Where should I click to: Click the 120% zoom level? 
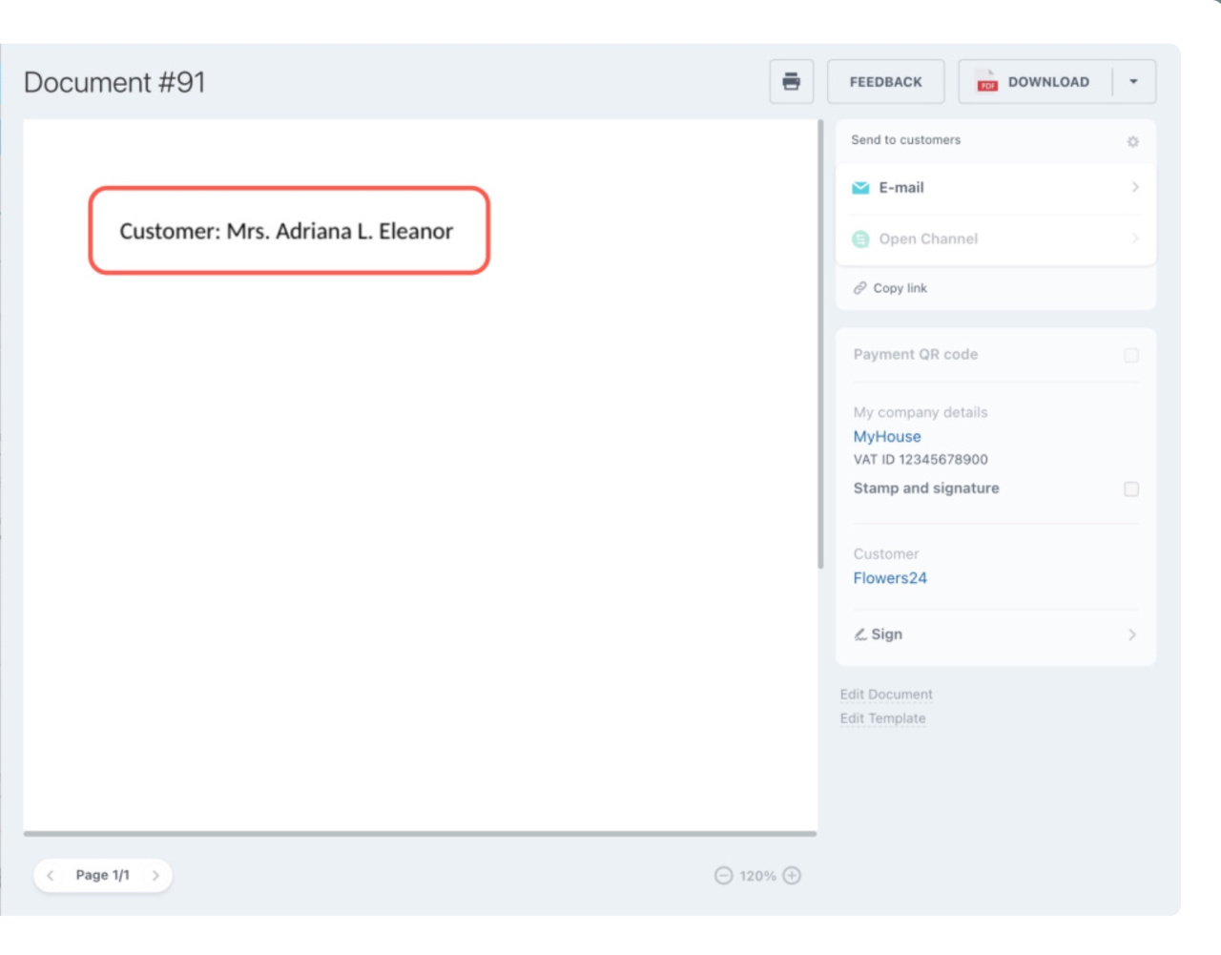[x=757, y=876]
